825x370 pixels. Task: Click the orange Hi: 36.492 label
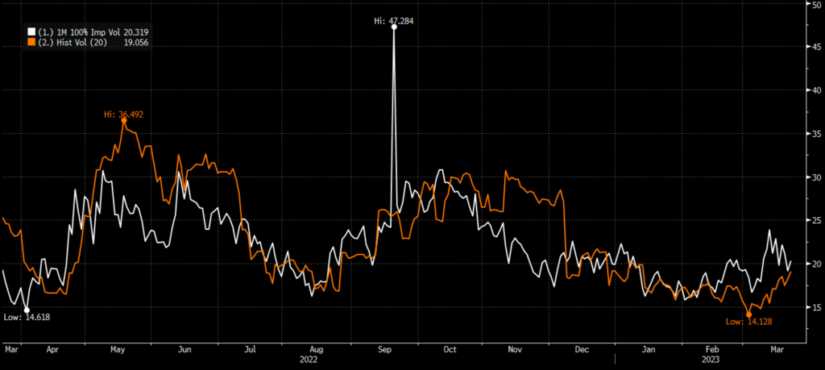[123, 114]
